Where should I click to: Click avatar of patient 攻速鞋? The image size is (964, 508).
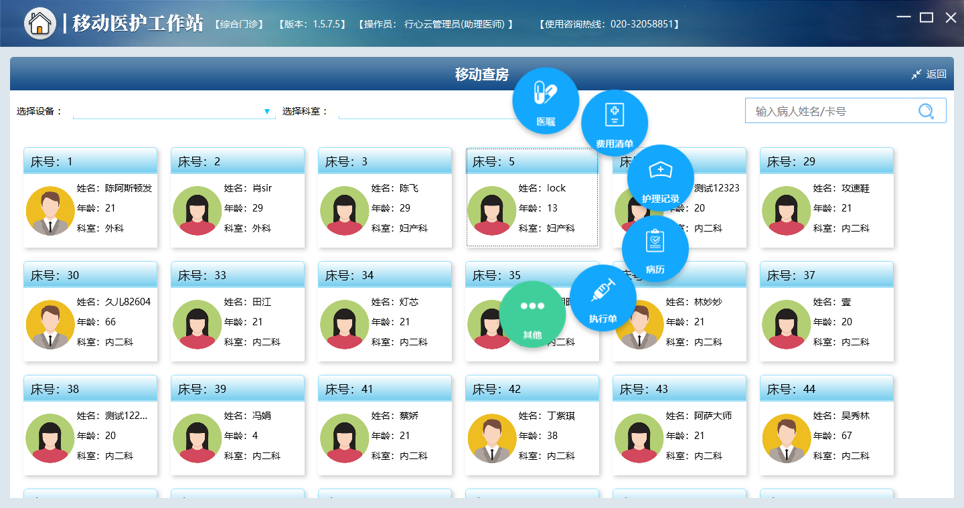point(787,211)
